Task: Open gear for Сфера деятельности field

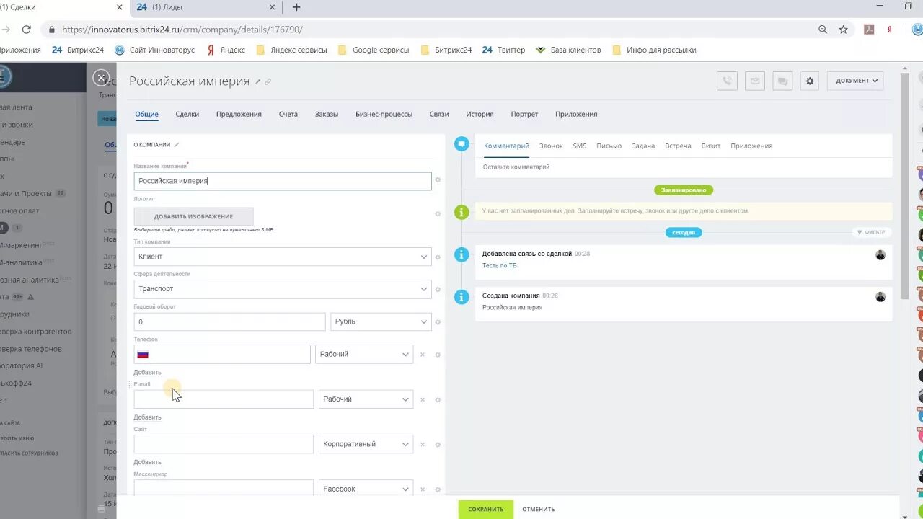Action: 438,290
